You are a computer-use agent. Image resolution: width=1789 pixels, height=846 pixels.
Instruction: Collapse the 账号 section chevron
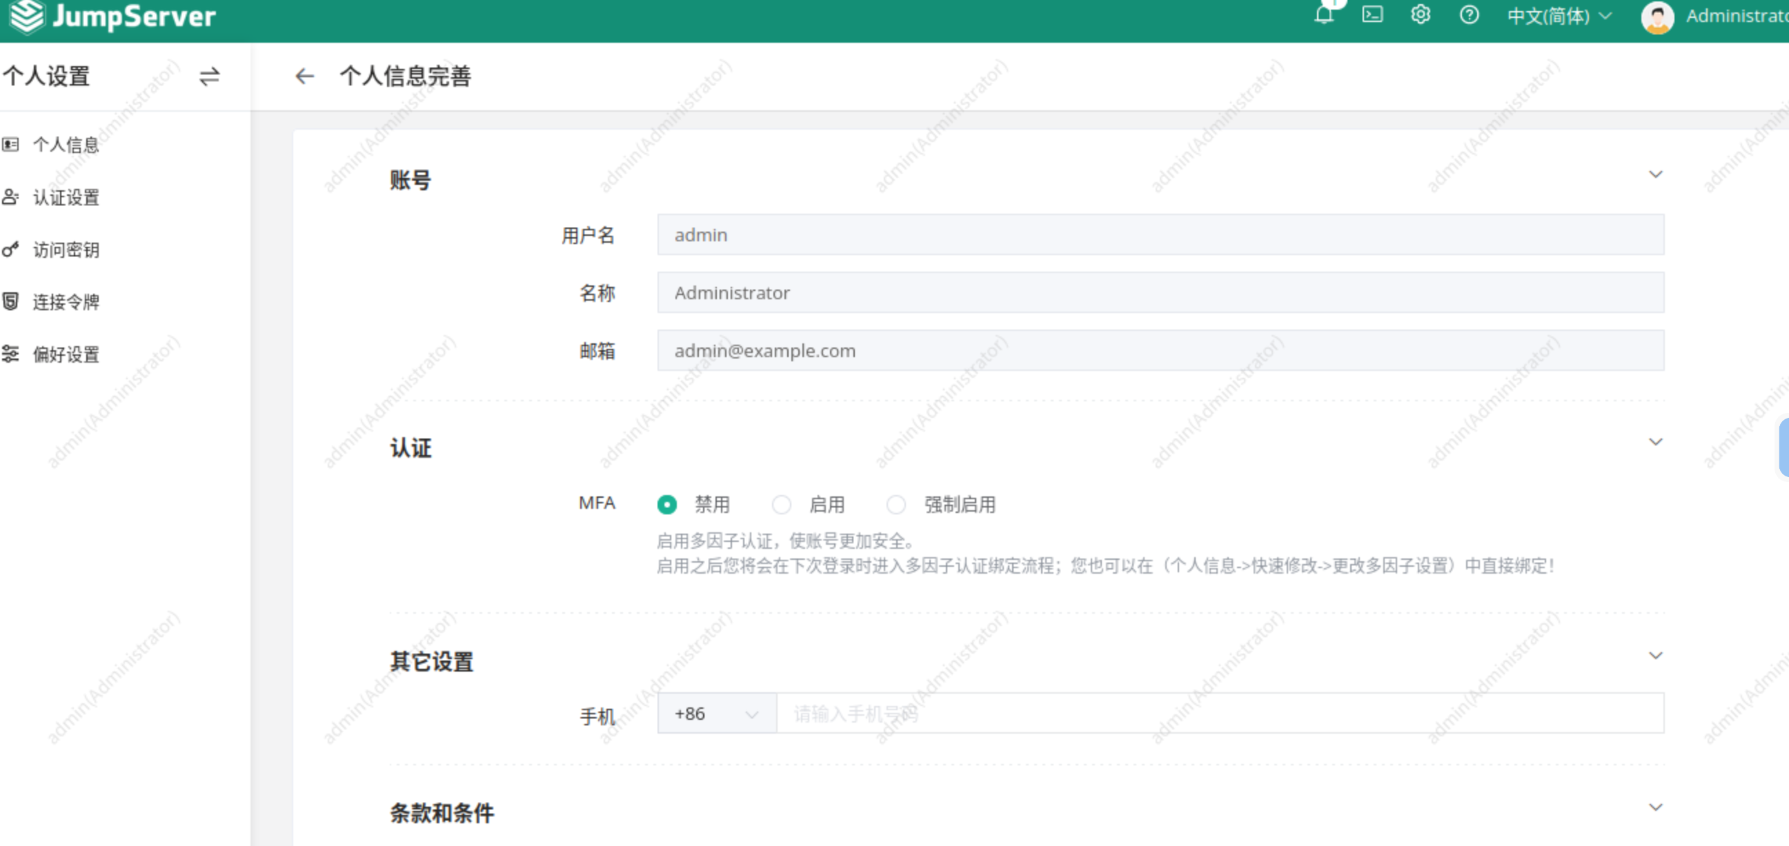tap(1656, 174)
